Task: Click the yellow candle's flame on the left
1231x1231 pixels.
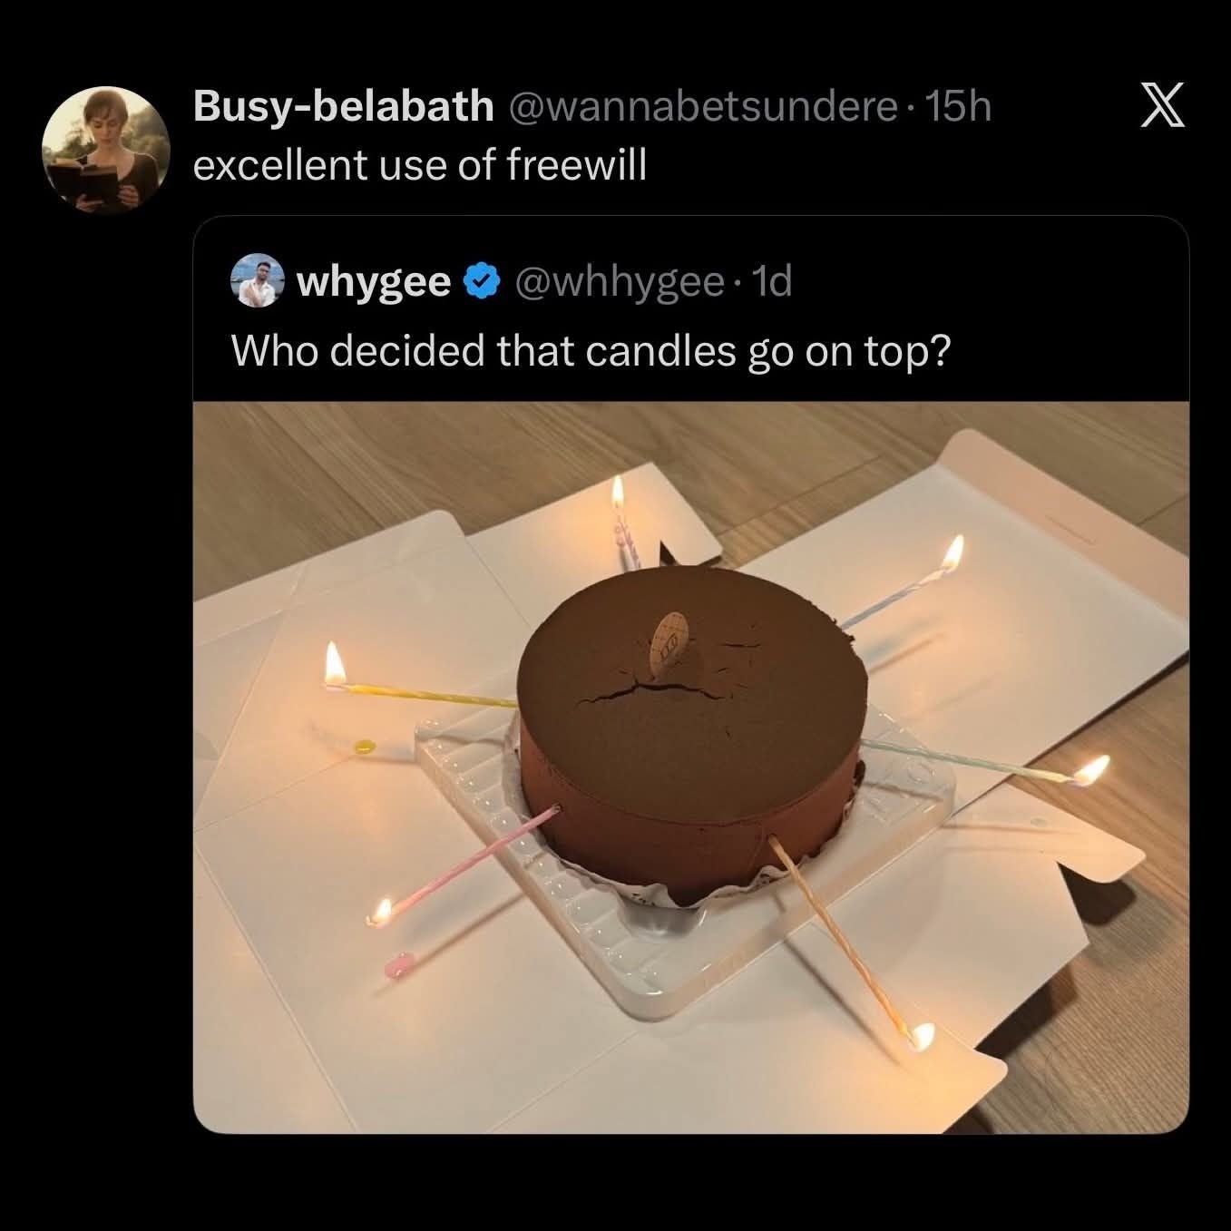Action: coord(334,664)
